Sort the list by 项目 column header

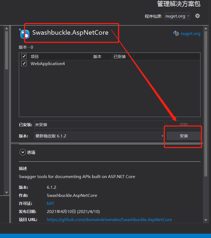tap(61, 56)
